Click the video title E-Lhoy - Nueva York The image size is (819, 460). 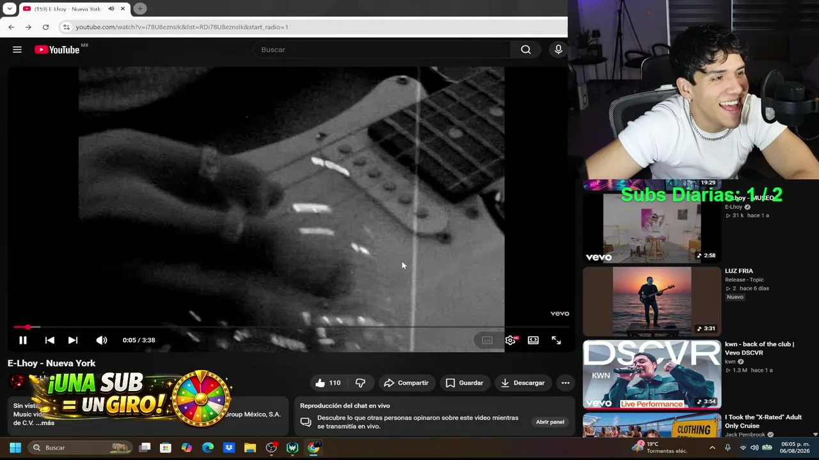52,363
